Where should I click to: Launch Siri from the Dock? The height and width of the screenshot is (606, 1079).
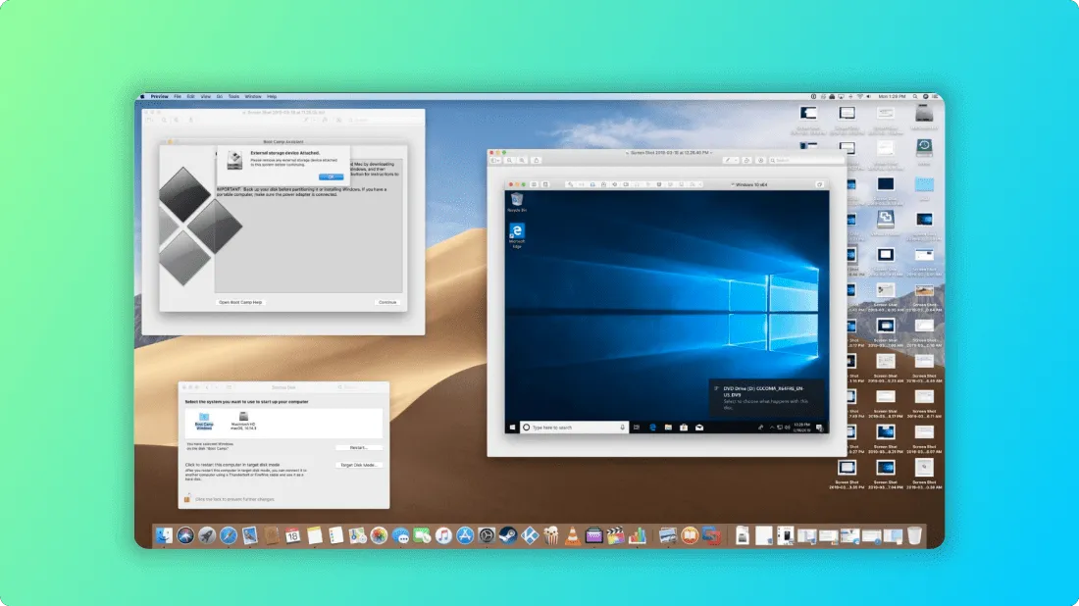(x=185, y=535)
